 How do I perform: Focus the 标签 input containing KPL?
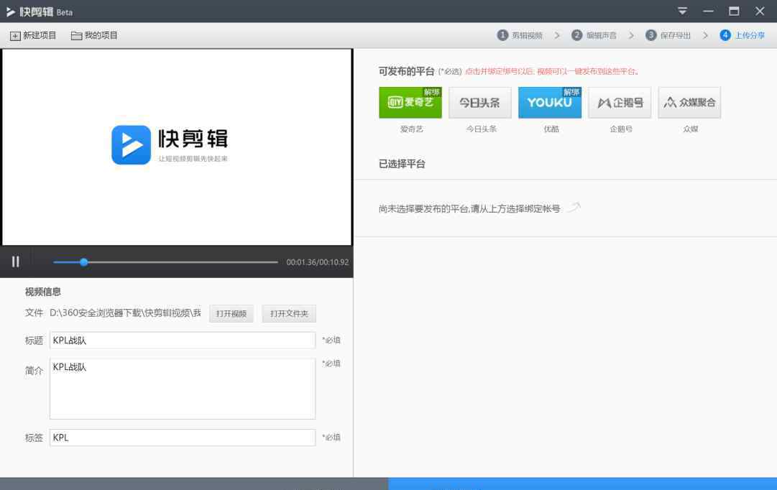[x=183, y=438]
